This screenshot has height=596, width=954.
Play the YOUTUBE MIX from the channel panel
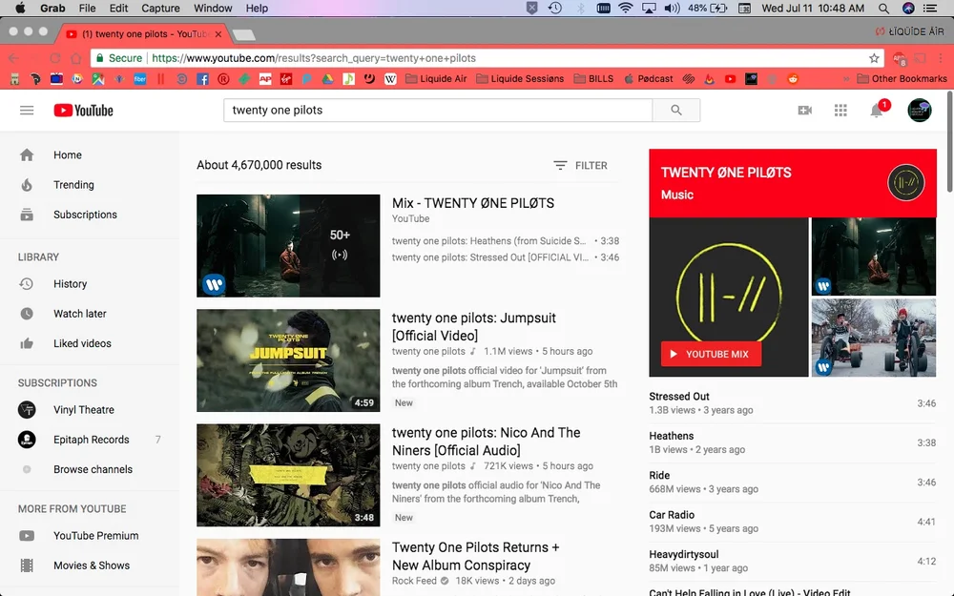click(x=710, y=353)
